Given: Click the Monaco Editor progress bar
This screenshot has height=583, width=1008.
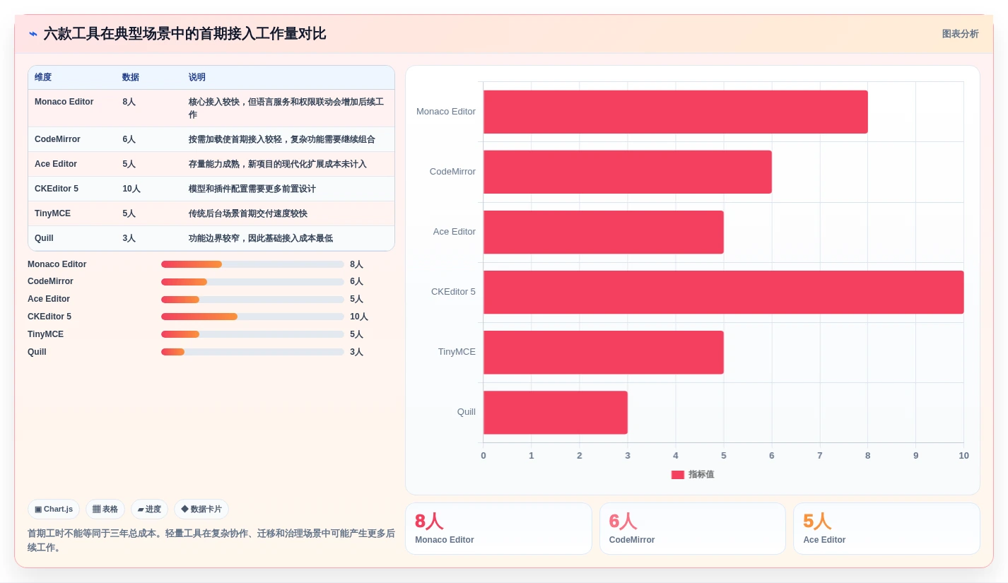Looking at the screenshot, I should pos(252,264).
